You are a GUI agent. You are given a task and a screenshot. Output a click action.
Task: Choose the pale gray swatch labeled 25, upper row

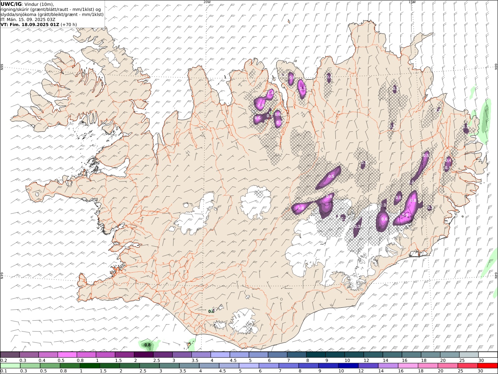(469, 355)
